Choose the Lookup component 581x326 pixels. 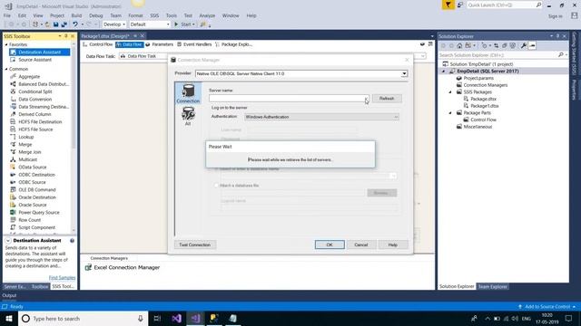point(26,137)
